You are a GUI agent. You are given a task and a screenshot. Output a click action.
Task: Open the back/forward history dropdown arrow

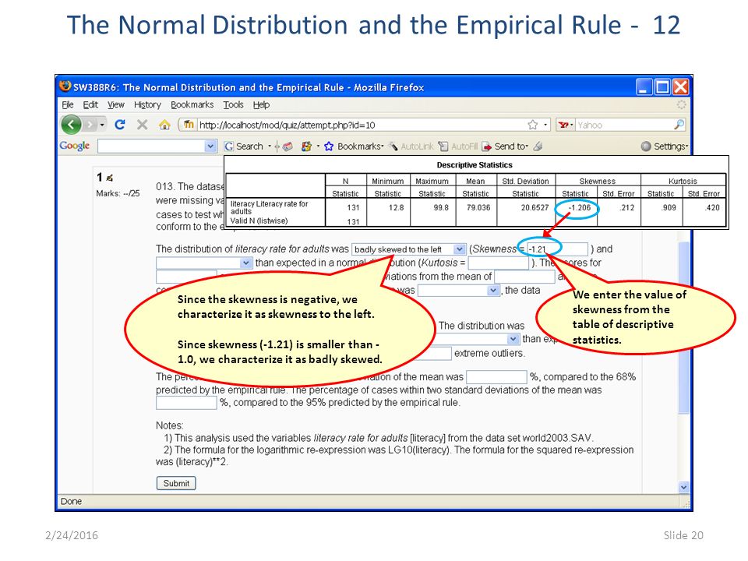(x=102, y=125)
